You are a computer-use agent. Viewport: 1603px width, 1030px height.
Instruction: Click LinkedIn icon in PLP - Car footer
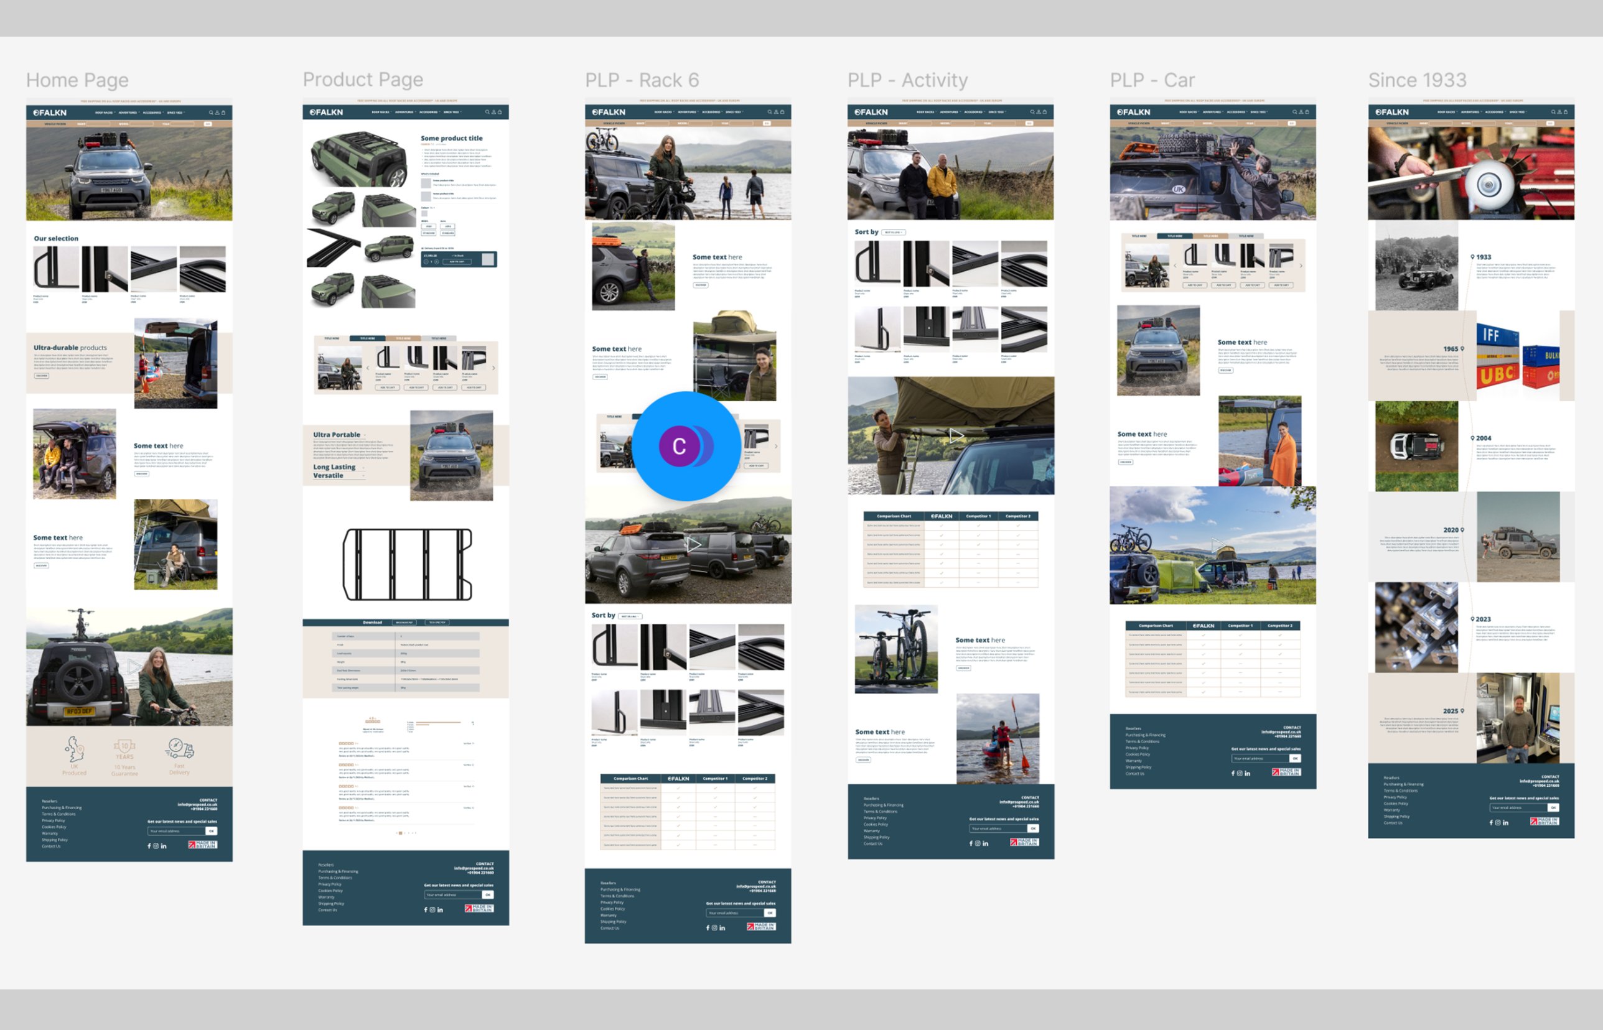point(1247,773)
